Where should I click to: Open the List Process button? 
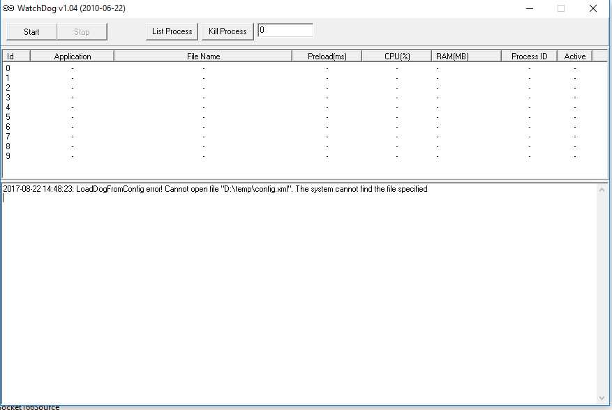[172, 31]
